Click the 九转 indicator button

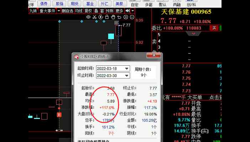[x=33, y=11]
